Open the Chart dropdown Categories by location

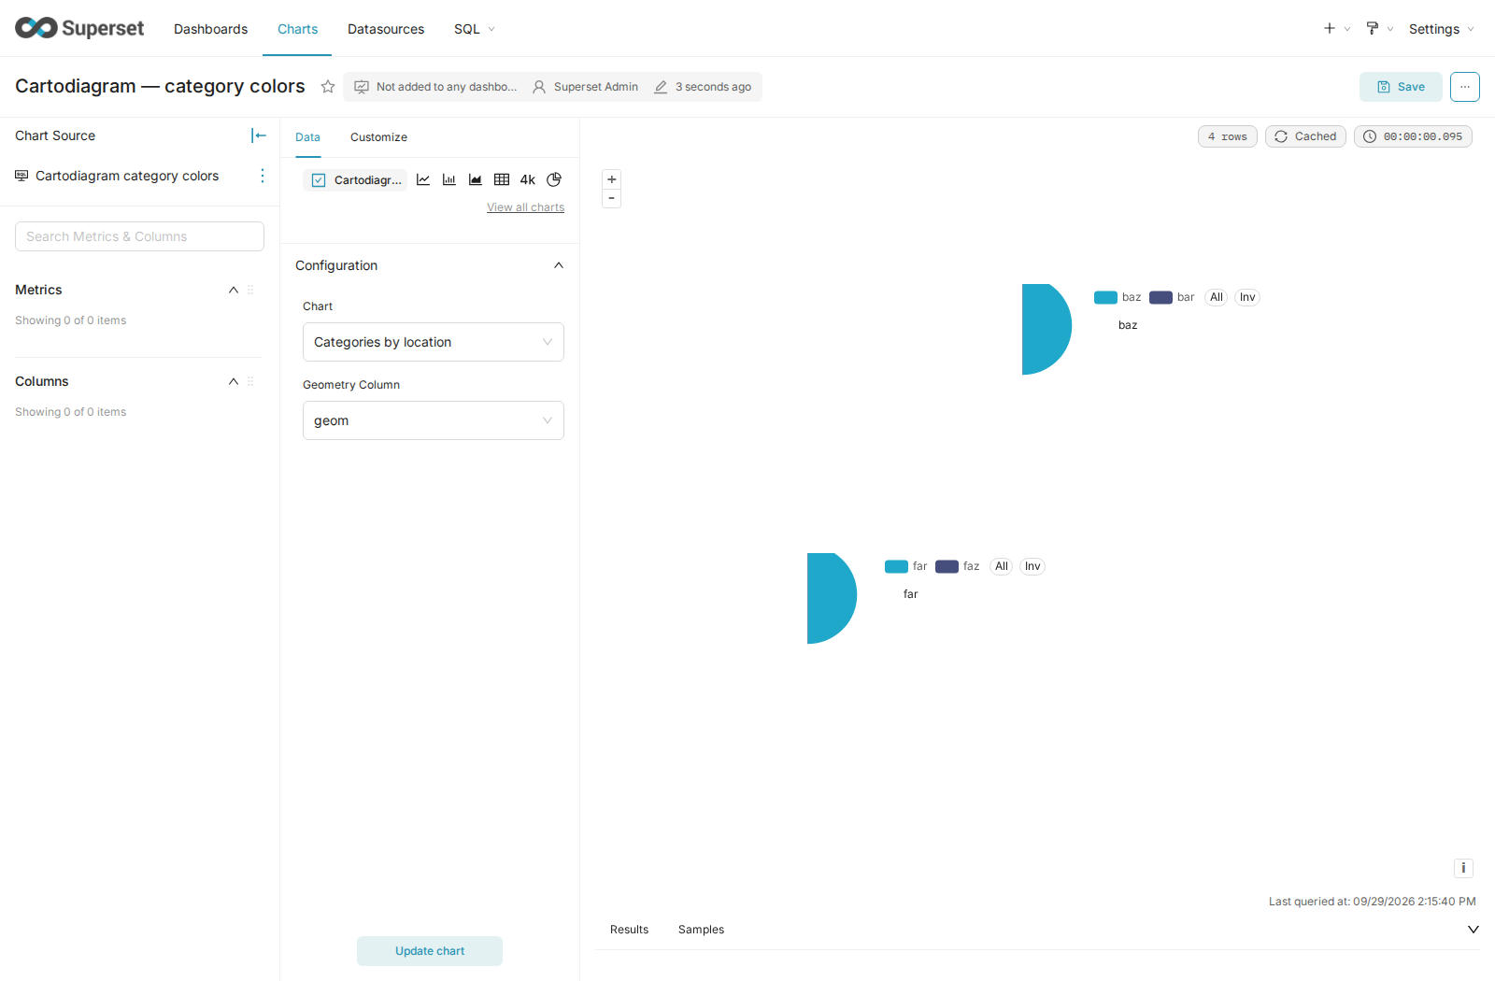point(434,342)
